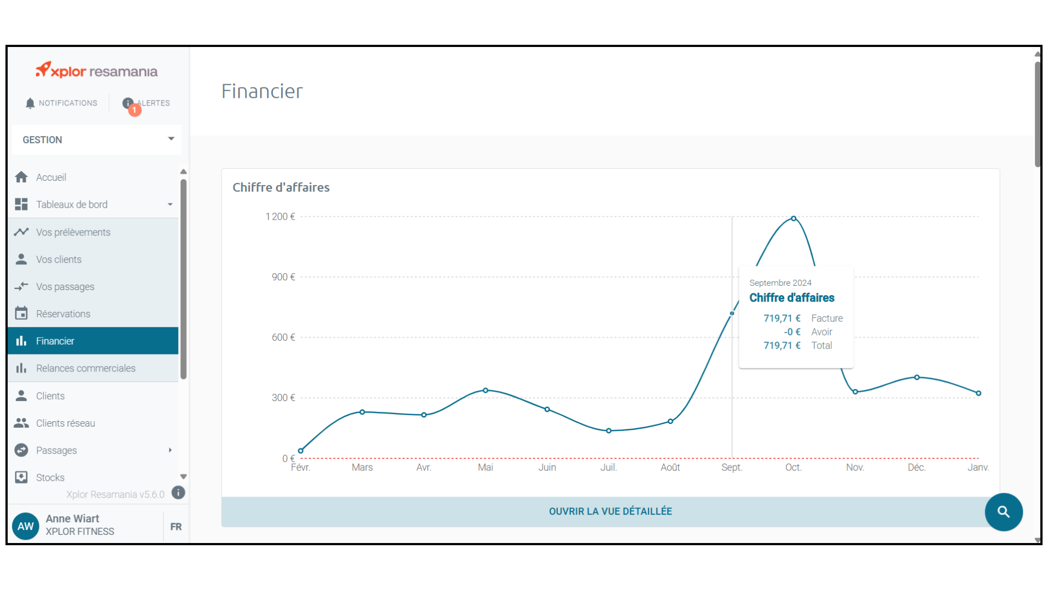Click the Vos passages arrows icon

coord(21,286)
